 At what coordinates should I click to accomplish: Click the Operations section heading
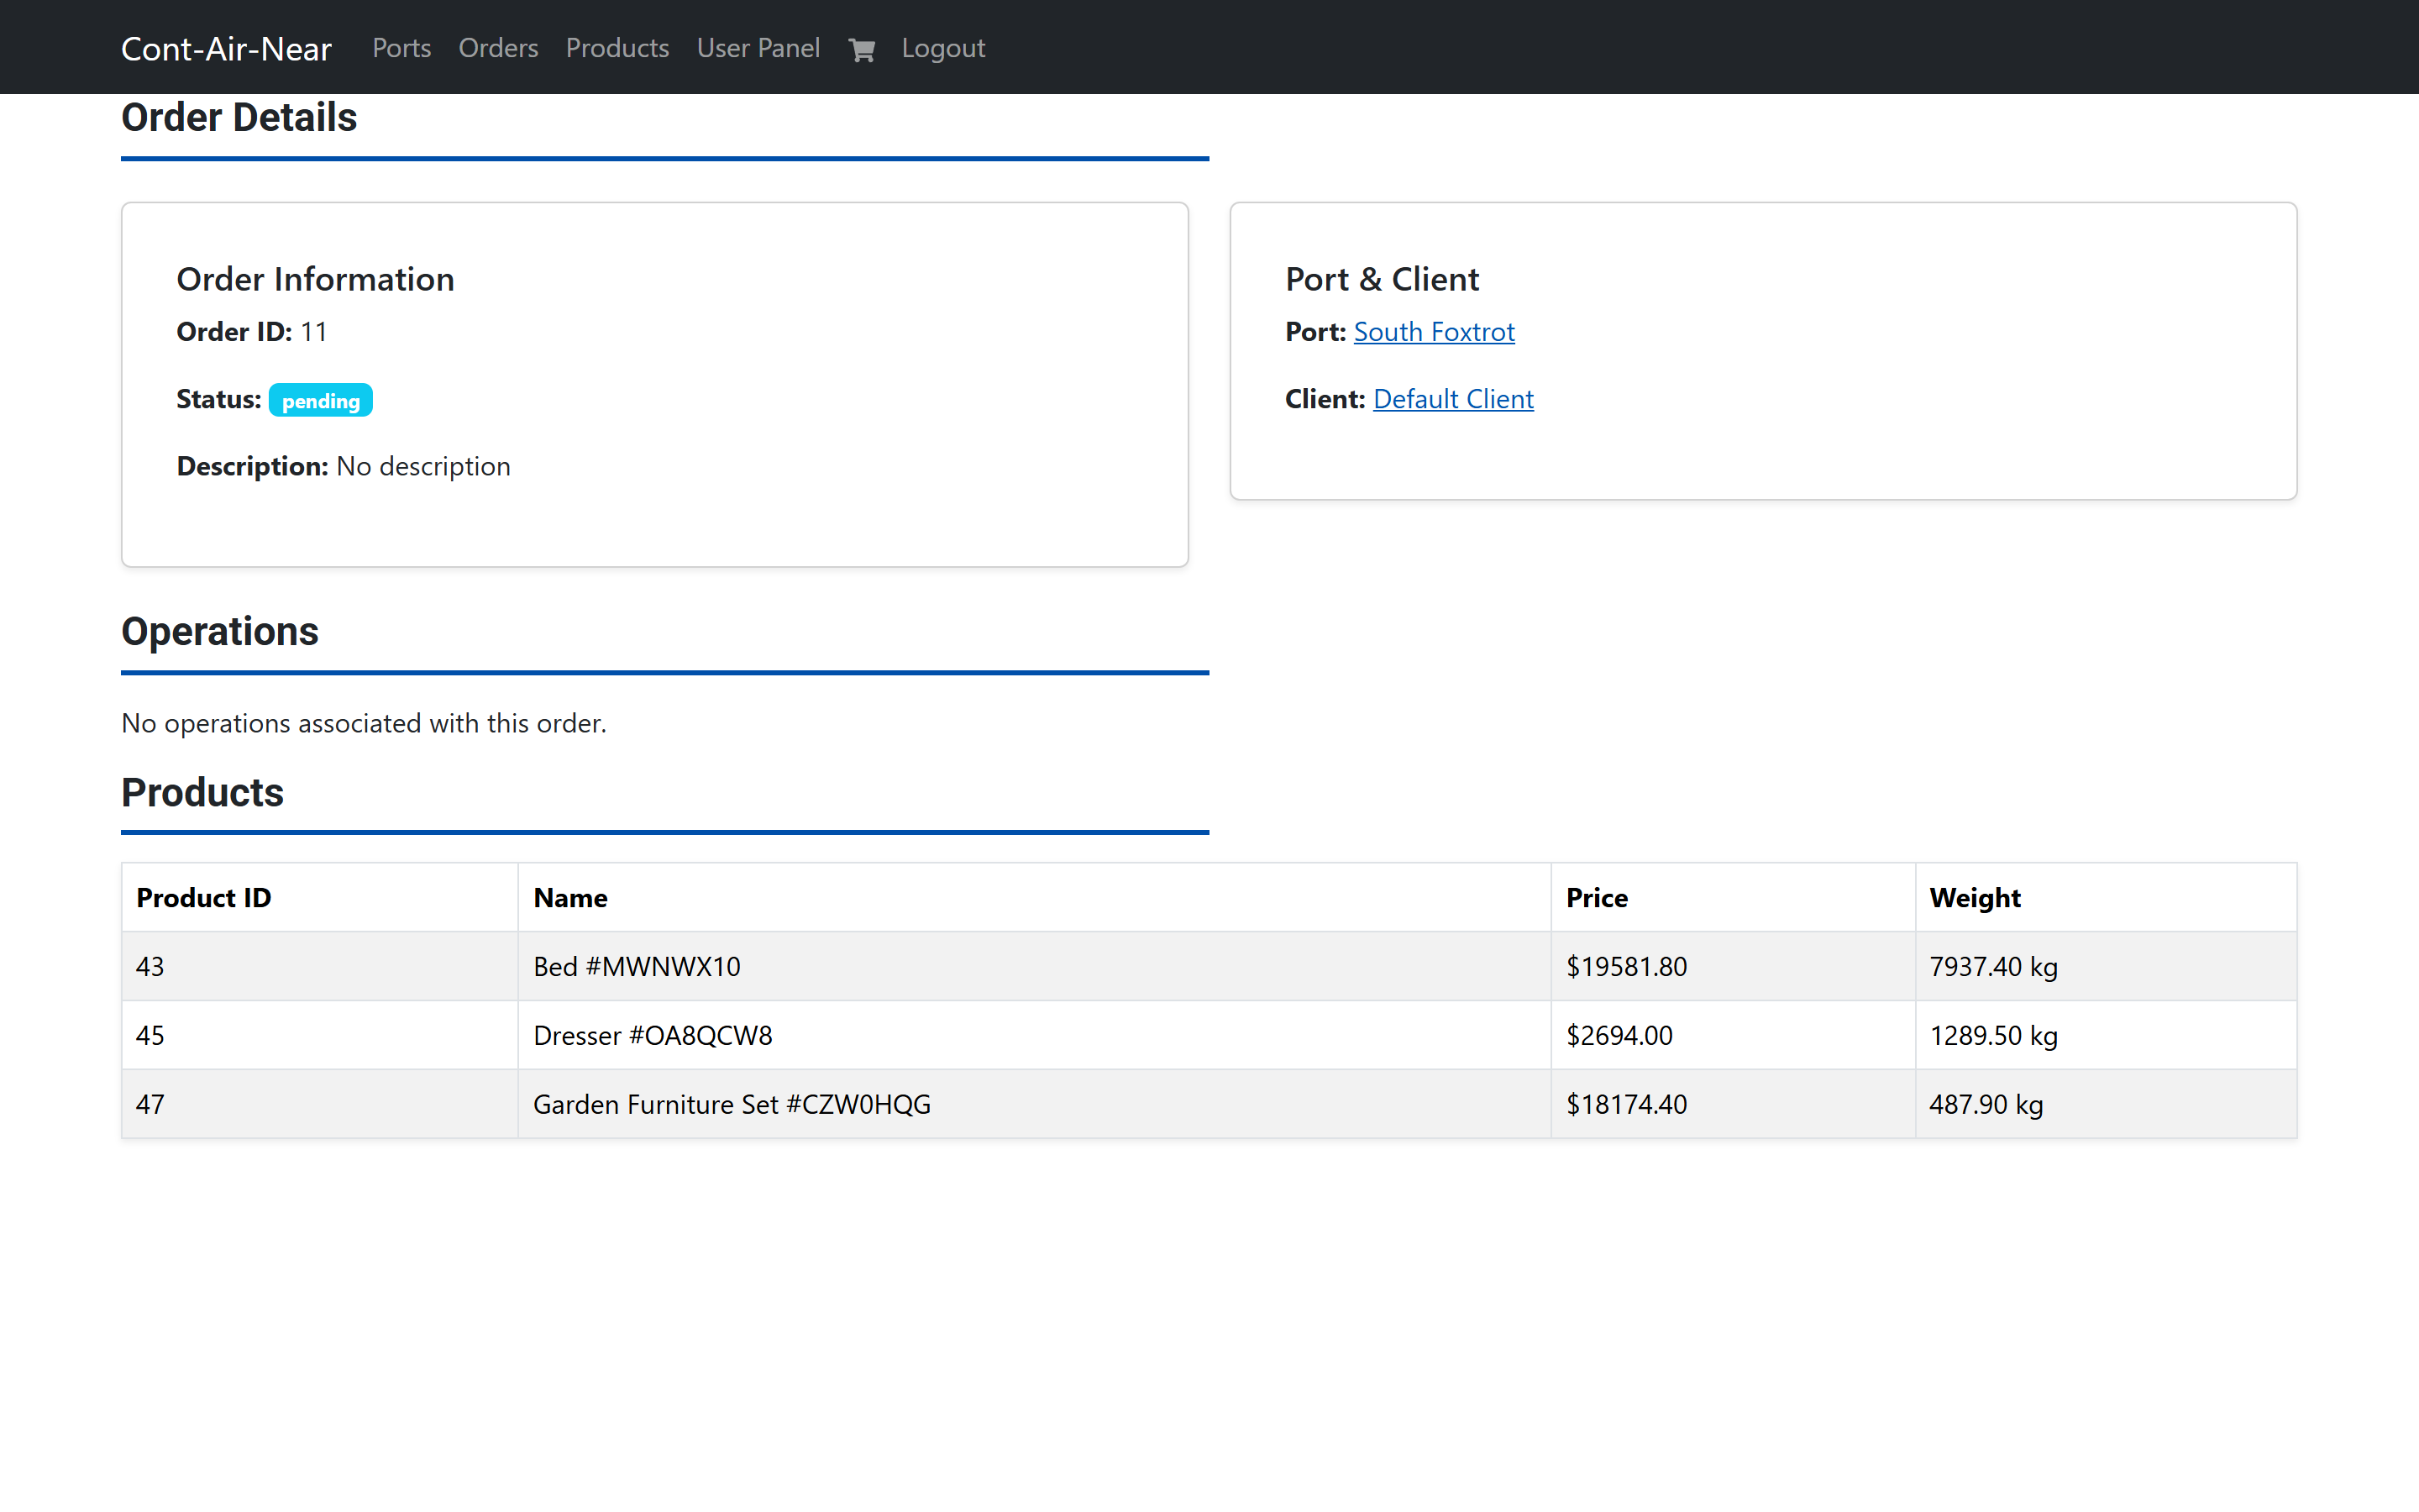[x=220, y=631]
